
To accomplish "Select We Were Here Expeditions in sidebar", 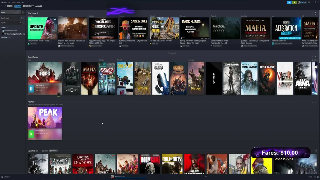I will 14,34.
